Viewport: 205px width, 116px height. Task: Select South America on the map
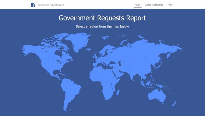pyautogui.click(x=70, y=91)
